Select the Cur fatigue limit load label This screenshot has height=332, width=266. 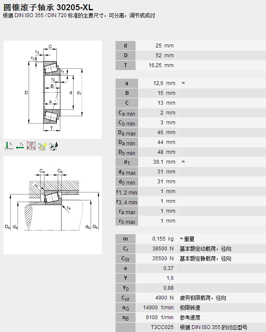pos(125,298)
